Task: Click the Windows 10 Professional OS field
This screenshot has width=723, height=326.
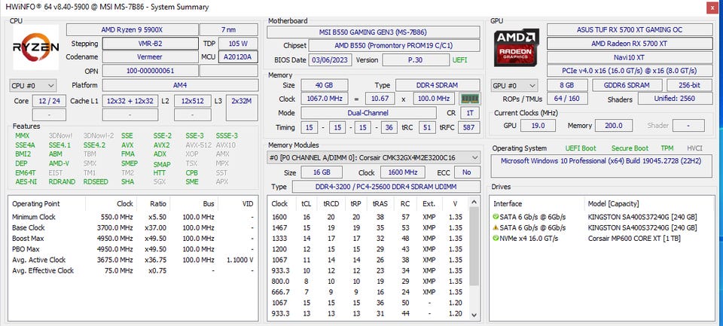Action: pos(601,166)
